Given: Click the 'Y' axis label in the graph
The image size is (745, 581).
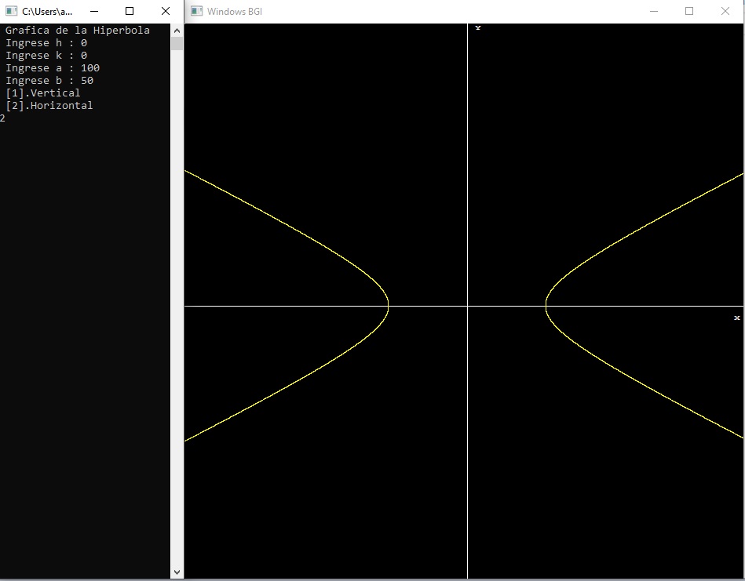Looking at the screenshot, I should [478, 28].
